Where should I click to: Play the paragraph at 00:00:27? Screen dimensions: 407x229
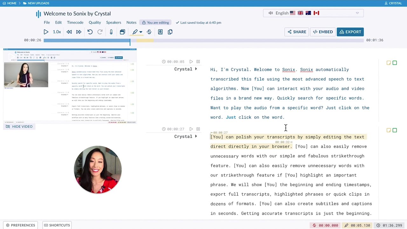click(x=191, y=129)
